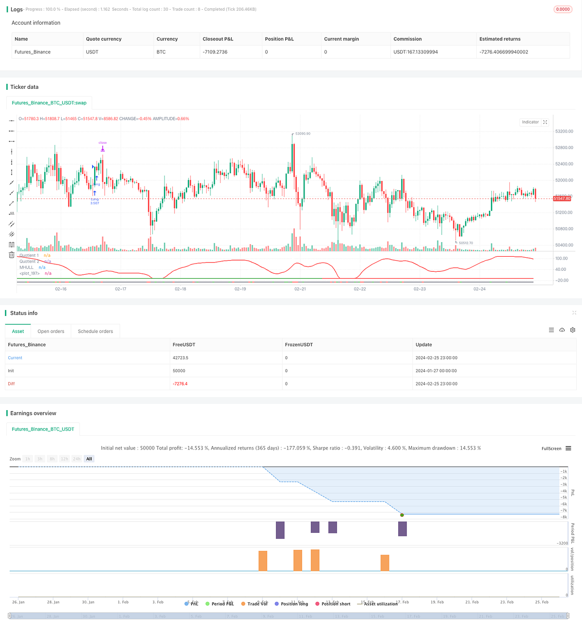
Task: Click the Current row link in asset table
Action: click(x=15, y=358)
